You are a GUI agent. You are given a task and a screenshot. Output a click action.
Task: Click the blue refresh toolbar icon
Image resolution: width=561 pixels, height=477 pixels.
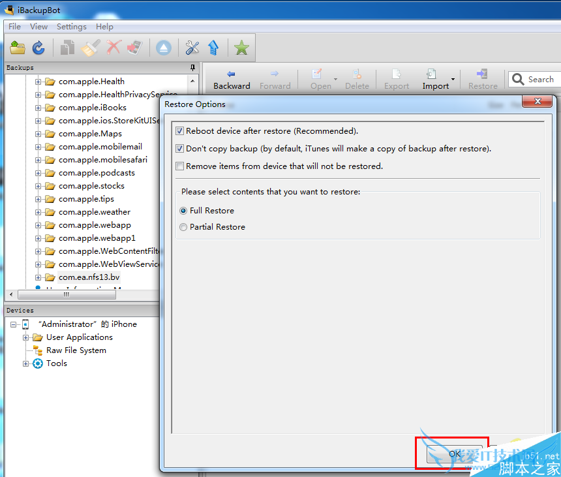[x=38, y=48]
